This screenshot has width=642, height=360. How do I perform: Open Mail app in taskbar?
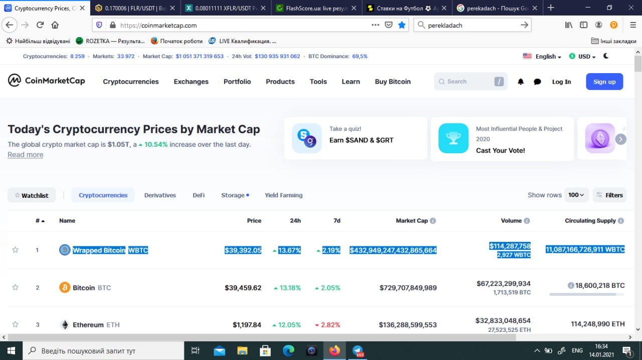(x=219, y=351)
